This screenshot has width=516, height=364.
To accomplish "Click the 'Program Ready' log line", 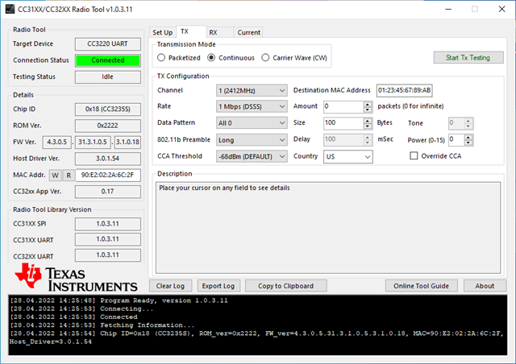I will [x=119, y=300].
